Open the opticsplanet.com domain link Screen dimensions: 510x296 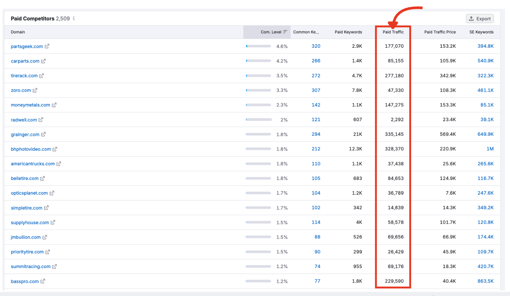29,193
